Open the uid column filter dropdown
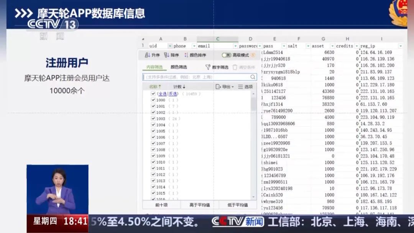414x233 pixels. click(x=170, y=46)
